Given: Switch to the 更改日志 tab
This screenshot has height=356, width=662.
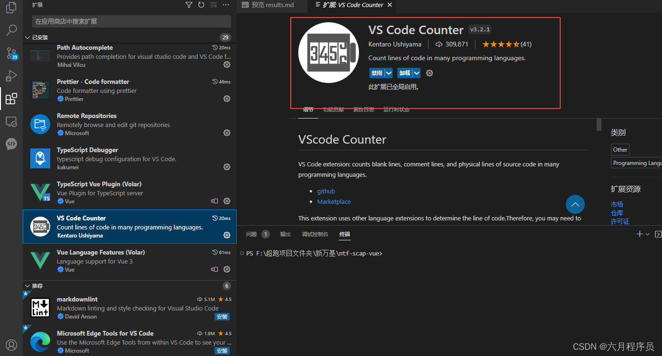Looking at the screenshot, I should coord(364,109).
